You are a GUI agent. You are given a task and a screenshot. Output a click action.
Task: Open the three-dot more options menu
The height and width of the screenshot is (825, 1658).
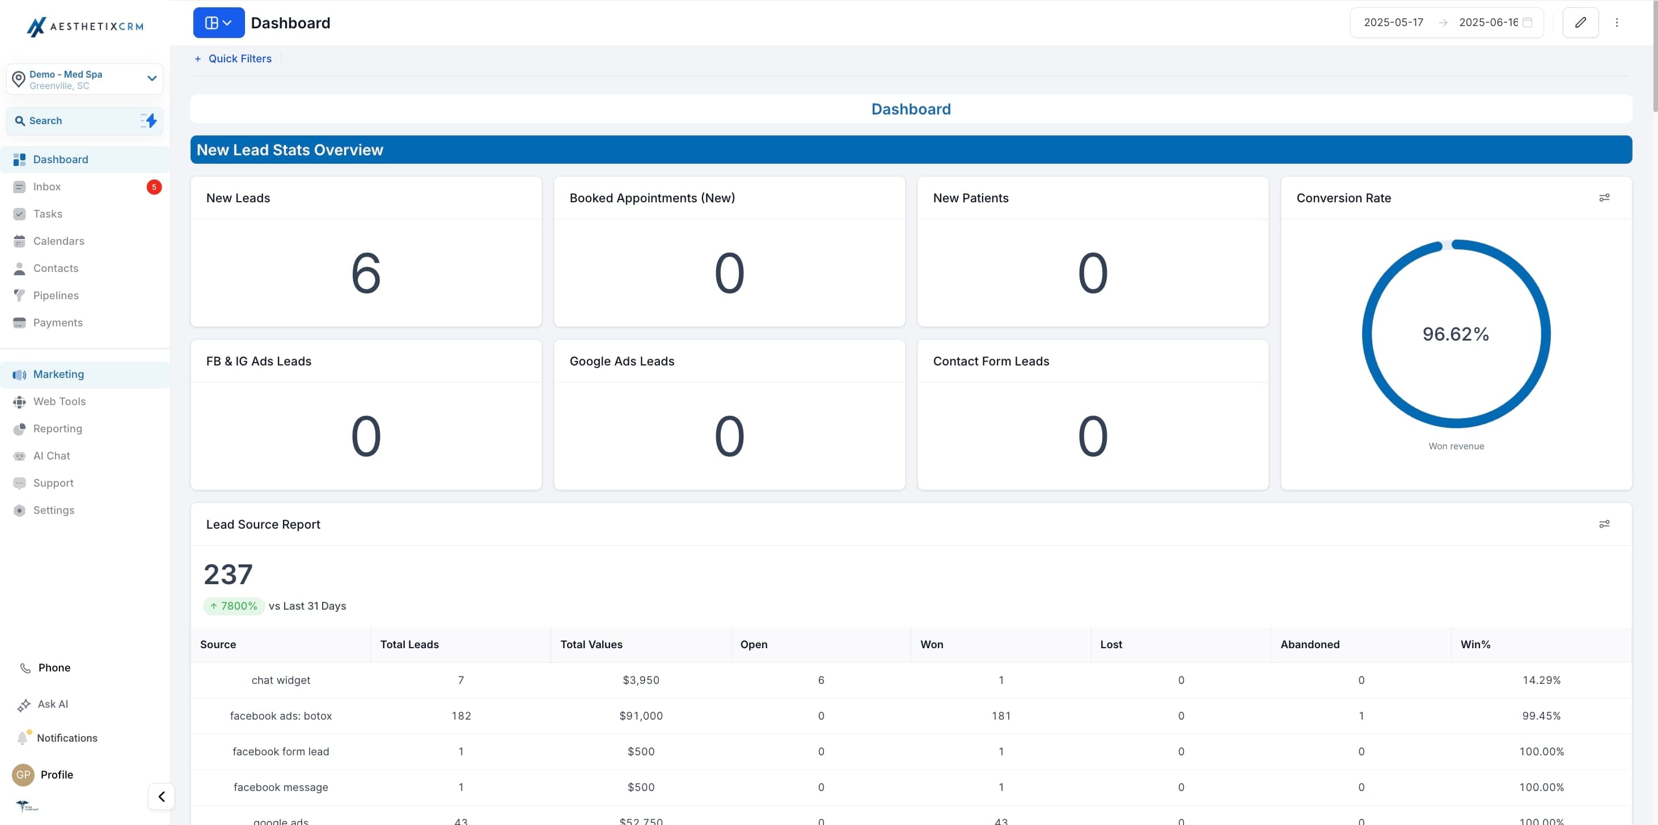tap(1616, 23)
